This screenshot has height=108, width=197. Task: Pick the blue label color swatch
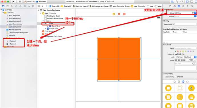coord(188,51)
